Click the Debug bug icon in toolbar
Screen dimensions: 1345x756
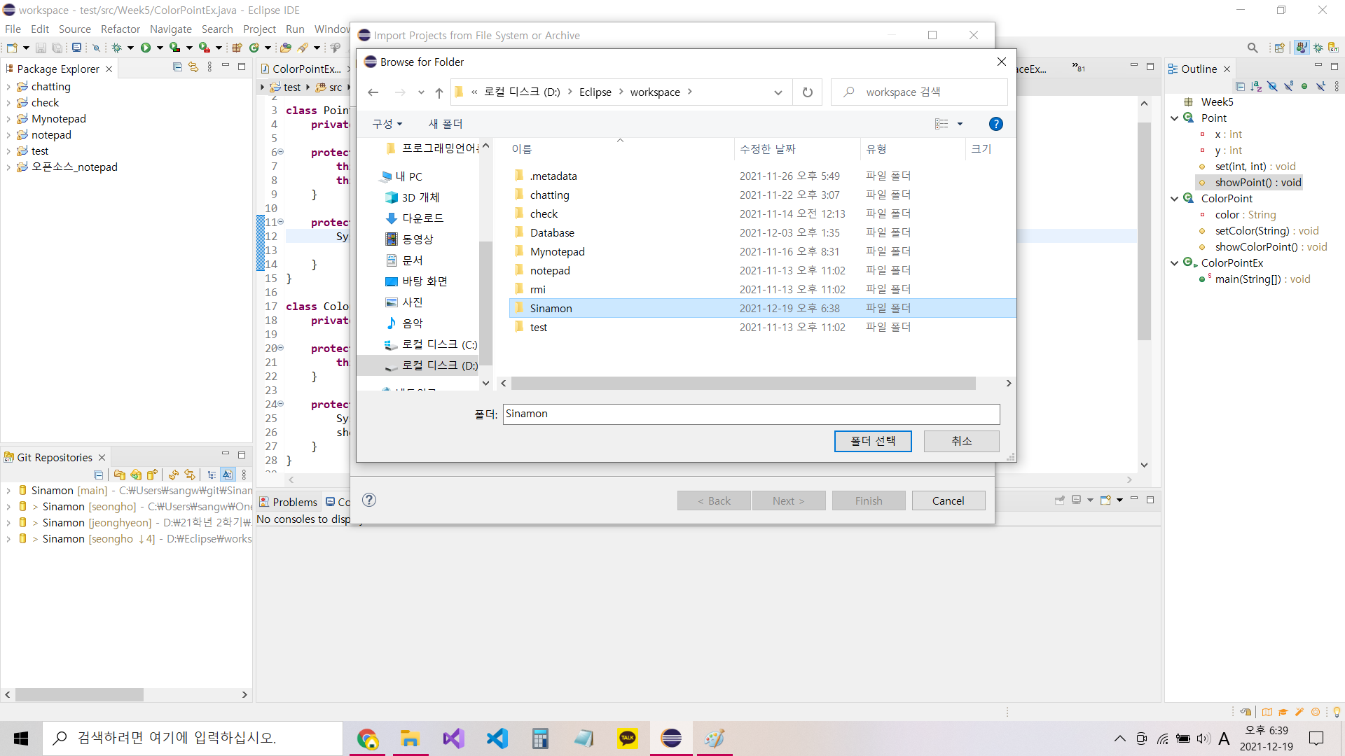[117, 48]
